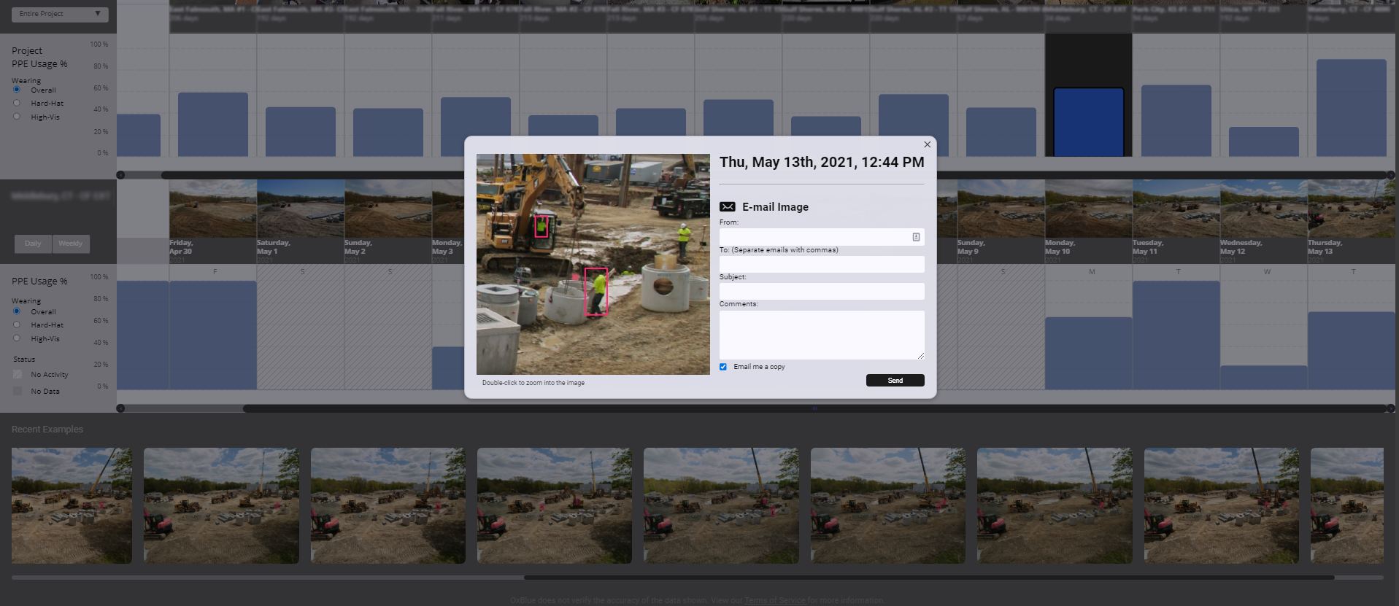
Task: Select Hard-Hat in lower PPE Usage panel
Action: pos(17,325)
